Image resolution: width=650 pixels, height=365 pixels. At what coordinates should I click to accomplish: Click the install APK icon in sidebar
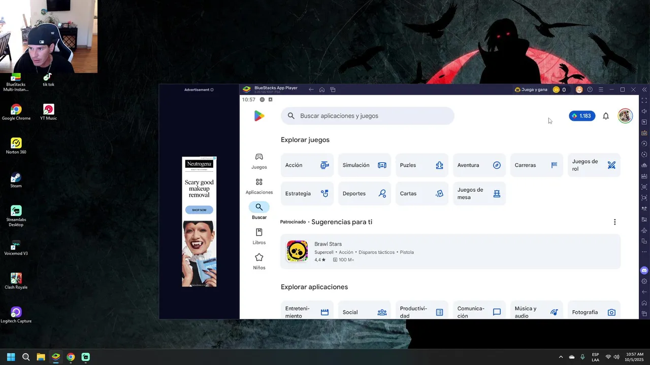tap(644, 176)
